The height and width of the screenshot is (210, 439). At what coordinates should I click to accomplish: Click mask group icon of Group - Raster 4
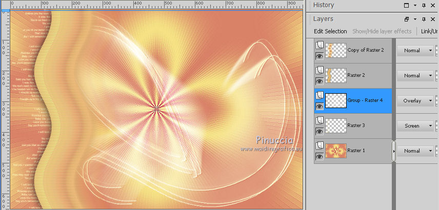point(320,95)
